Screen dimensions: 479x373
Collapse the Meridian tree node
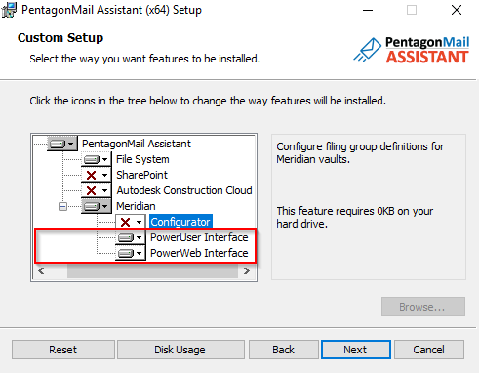tap(62, 206)
